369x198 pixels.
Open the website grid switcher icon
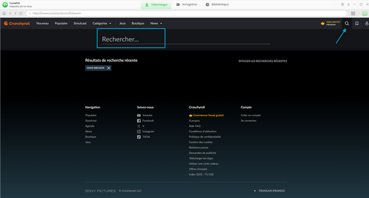coord(353,13)
